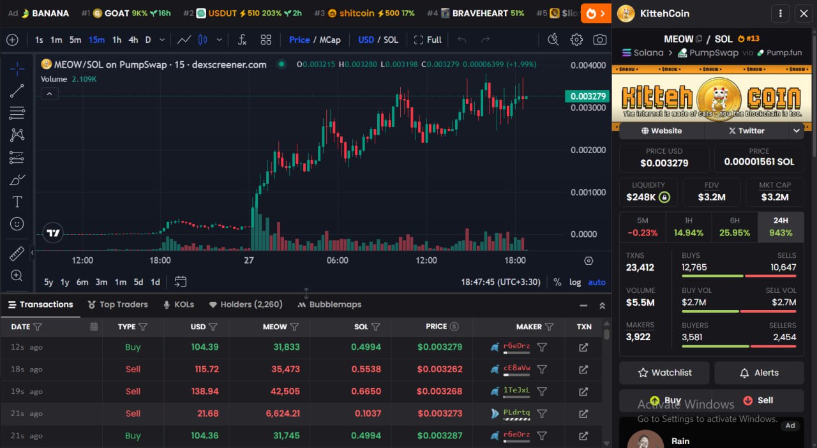Click the chart timezone settings icon
This screenshot has height=448, width=817.
(588, 260)
